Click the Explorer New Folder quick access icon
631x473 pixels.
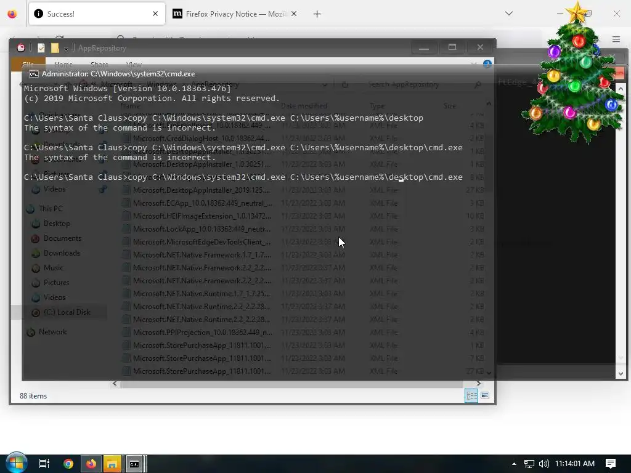pyautogui.click(x=55, y=48)
